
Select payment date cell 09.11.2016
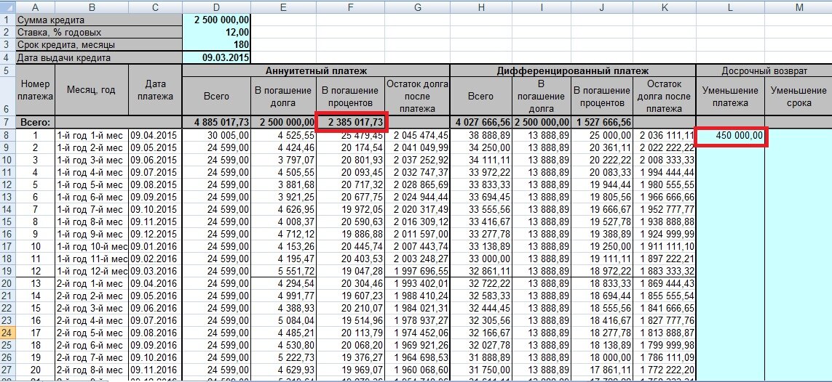click(x=155, y=370)
